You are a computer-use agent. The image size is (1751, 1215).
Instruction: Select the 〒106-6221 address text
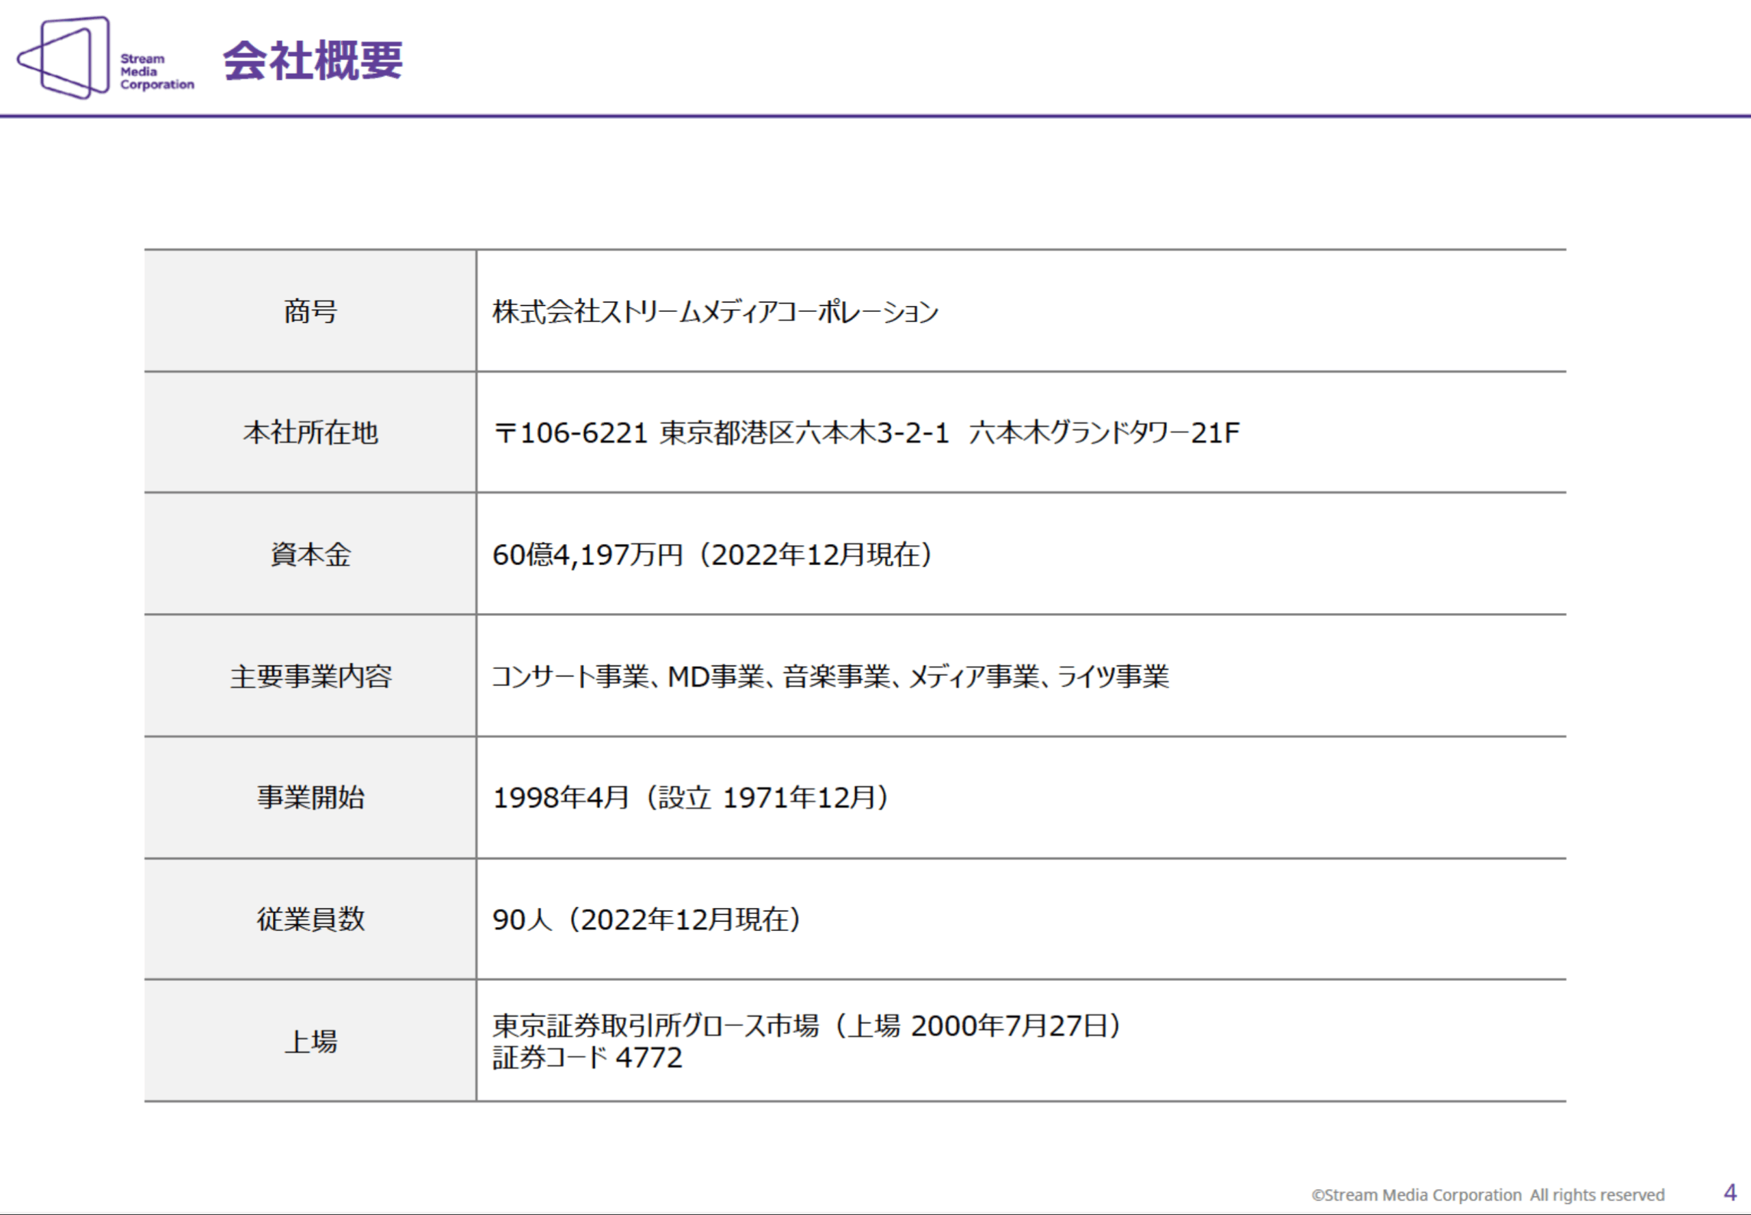867,432
